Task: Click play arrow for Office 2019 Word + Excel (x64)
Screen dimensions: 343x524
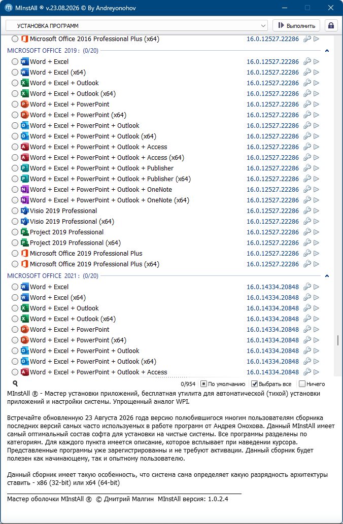Action: tap(316, 72)
